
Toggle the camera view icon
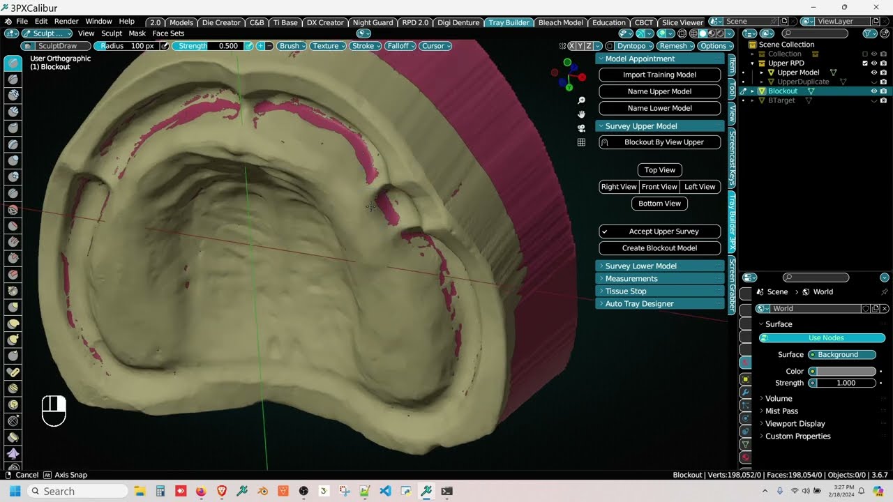pos(581,128)
